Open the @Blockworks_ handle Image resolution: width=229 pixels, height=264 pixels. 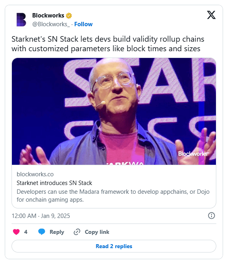pyautogui.click(x=51, y=24)
